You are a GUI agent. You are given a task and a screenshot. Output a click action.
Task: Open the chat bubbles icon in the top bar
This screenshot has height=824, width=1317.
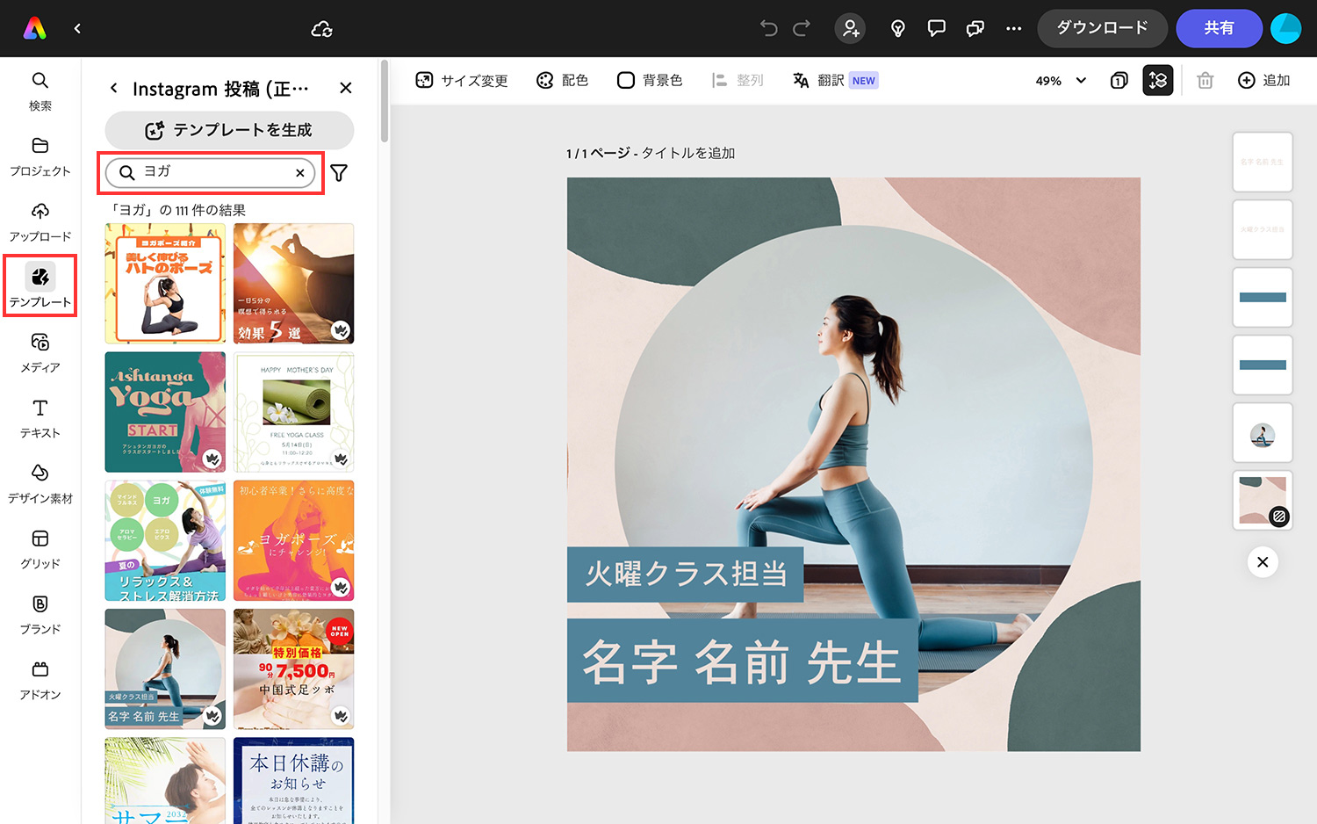pyautogui.click(x=975, y=28)
